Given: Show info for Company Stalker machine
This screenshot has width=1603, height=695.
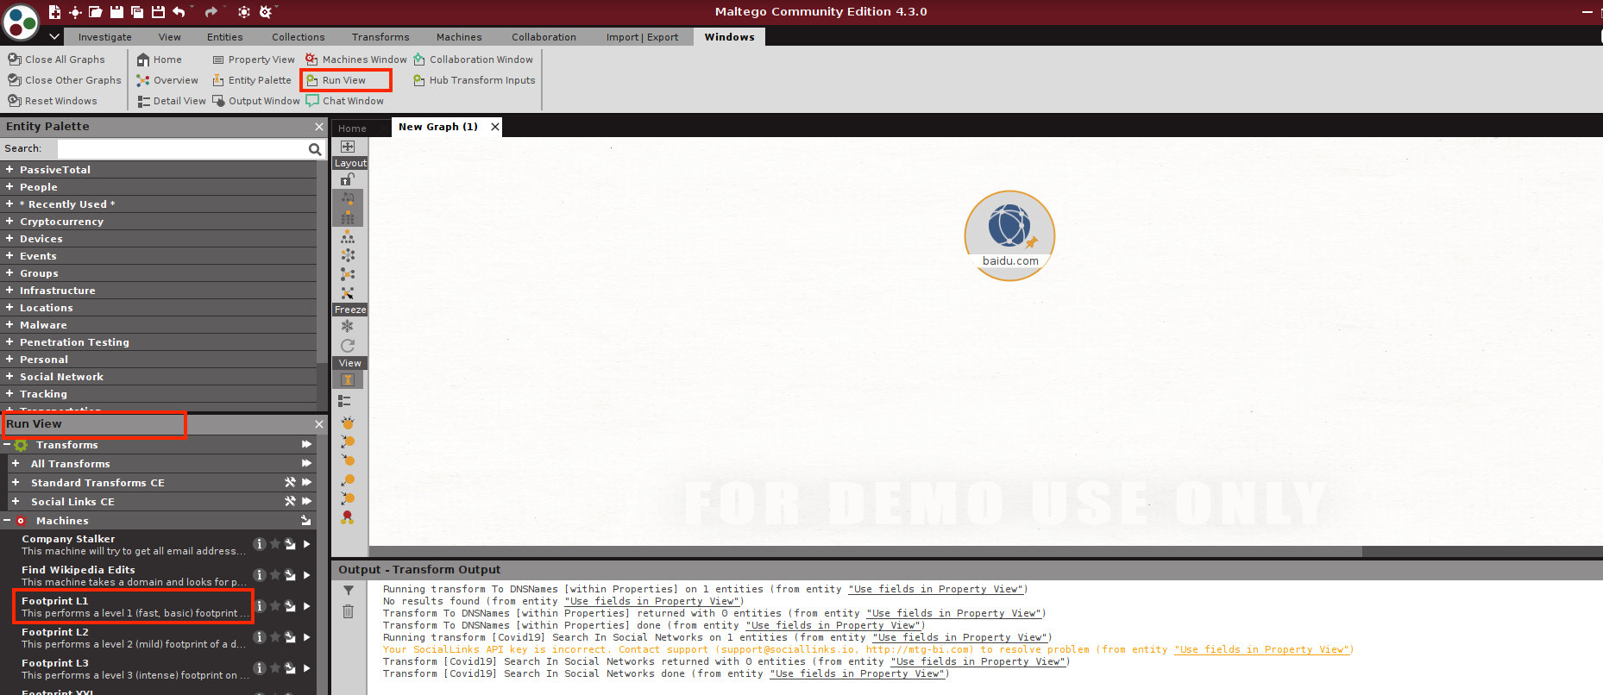Looking at the screenshot, I should [x=259, y=544].
